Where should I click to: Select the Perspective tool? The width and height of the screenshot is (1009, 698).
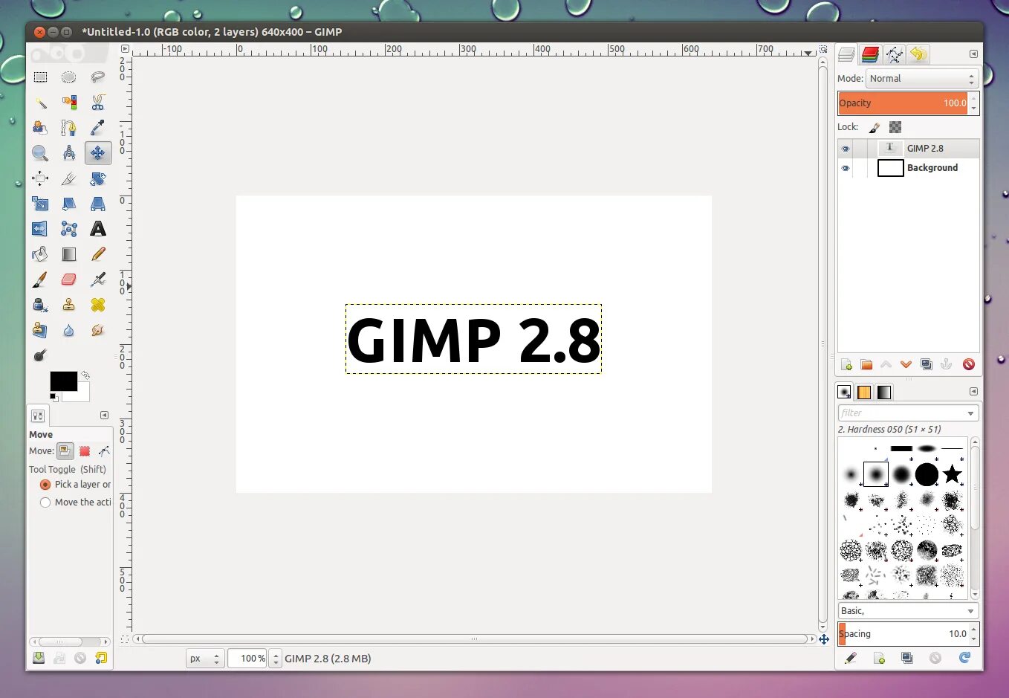[98, 204]
